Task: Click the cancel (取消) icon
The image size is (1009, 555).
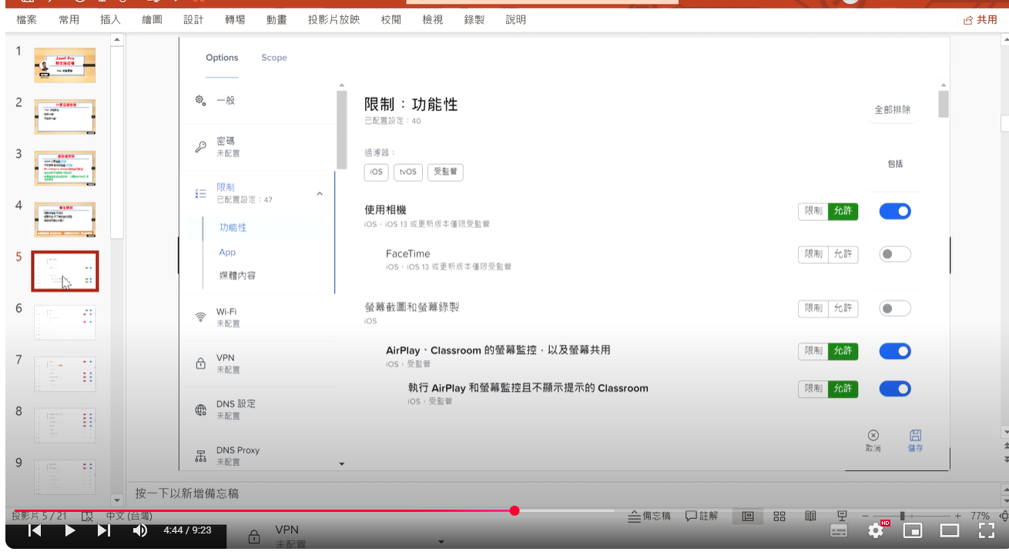Action: 873,436
